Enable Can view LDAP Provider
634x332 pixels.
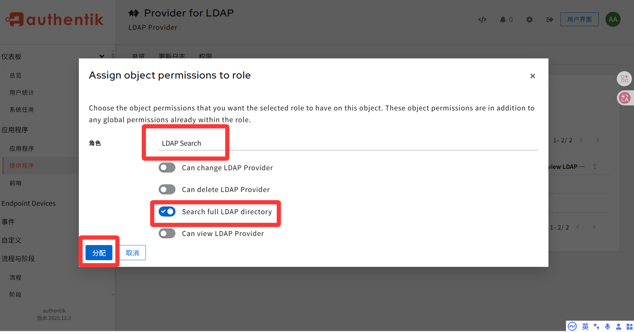[167, 233]
